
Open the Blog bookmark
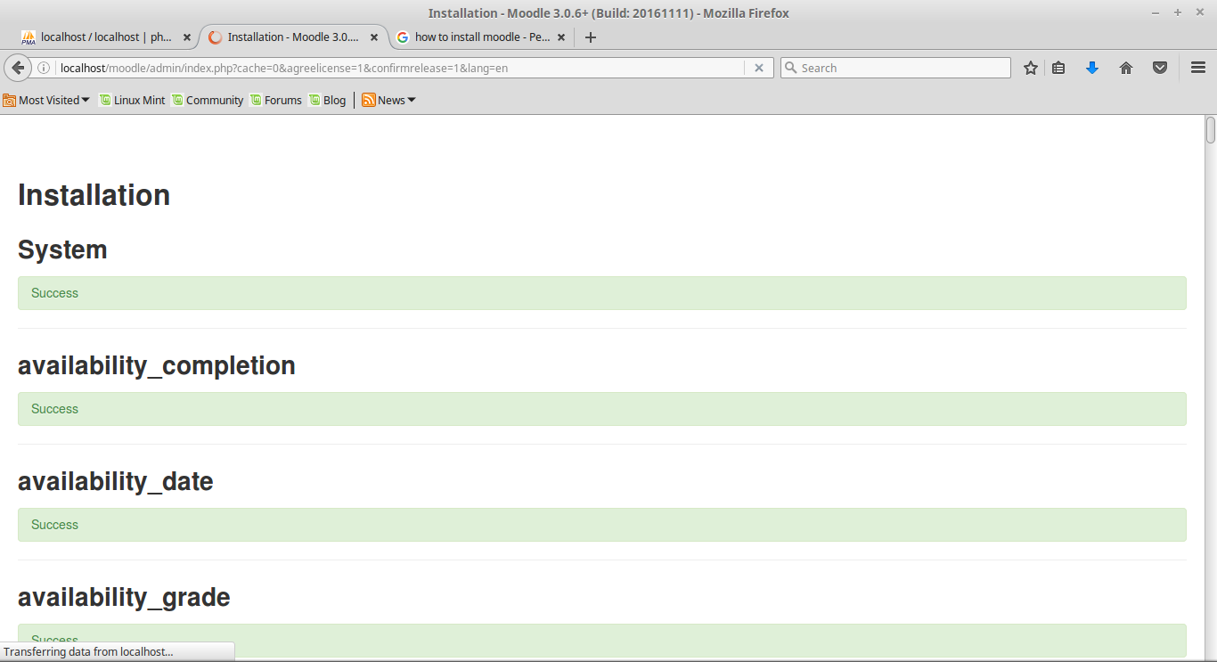click(328, 100)
